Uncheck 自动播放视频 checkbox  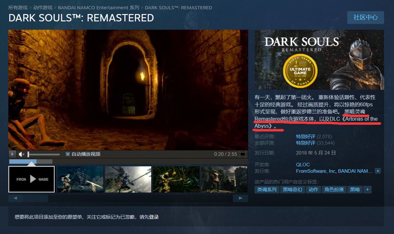point(68,154)
